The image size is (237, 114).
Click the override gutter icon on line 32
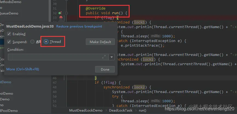60,13
